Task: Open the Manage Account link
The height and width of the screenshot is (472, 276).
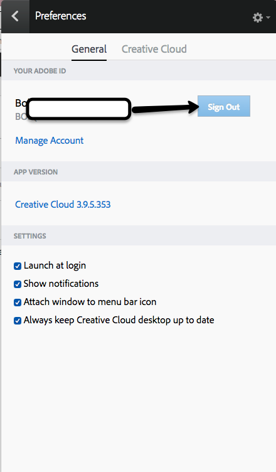Action: pyautogui.click(x=50, y=141)
